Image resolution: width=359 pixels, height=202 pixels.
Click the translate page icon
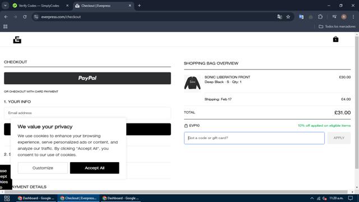coord(279,17)
